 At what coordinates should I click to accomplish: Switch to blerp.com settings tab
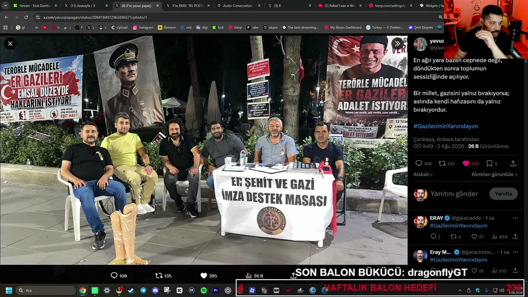coord(391,6)
